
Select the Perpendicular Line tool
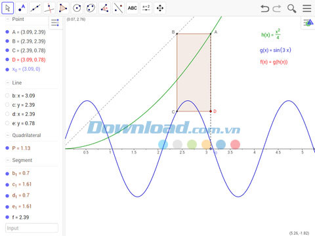pyautogui.click(x=49, y=8)
